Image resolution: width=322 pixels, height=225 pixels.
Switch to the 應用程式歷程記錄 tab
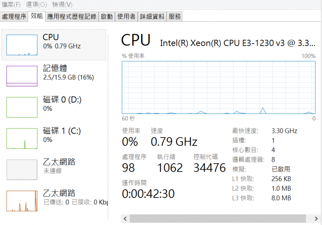pyautogui.click(x=72, y=16)
